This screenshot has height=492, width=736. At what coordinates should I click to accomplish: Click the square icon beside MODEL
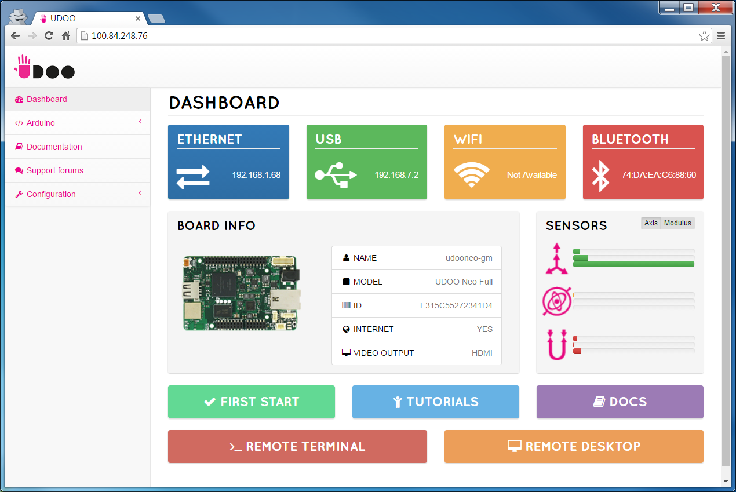tap(346, 282)
